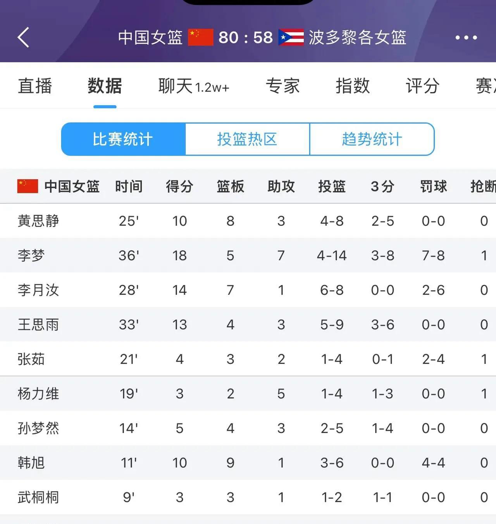
Task: Click the back arrow to leave the match page
Action: pos(23,38)
